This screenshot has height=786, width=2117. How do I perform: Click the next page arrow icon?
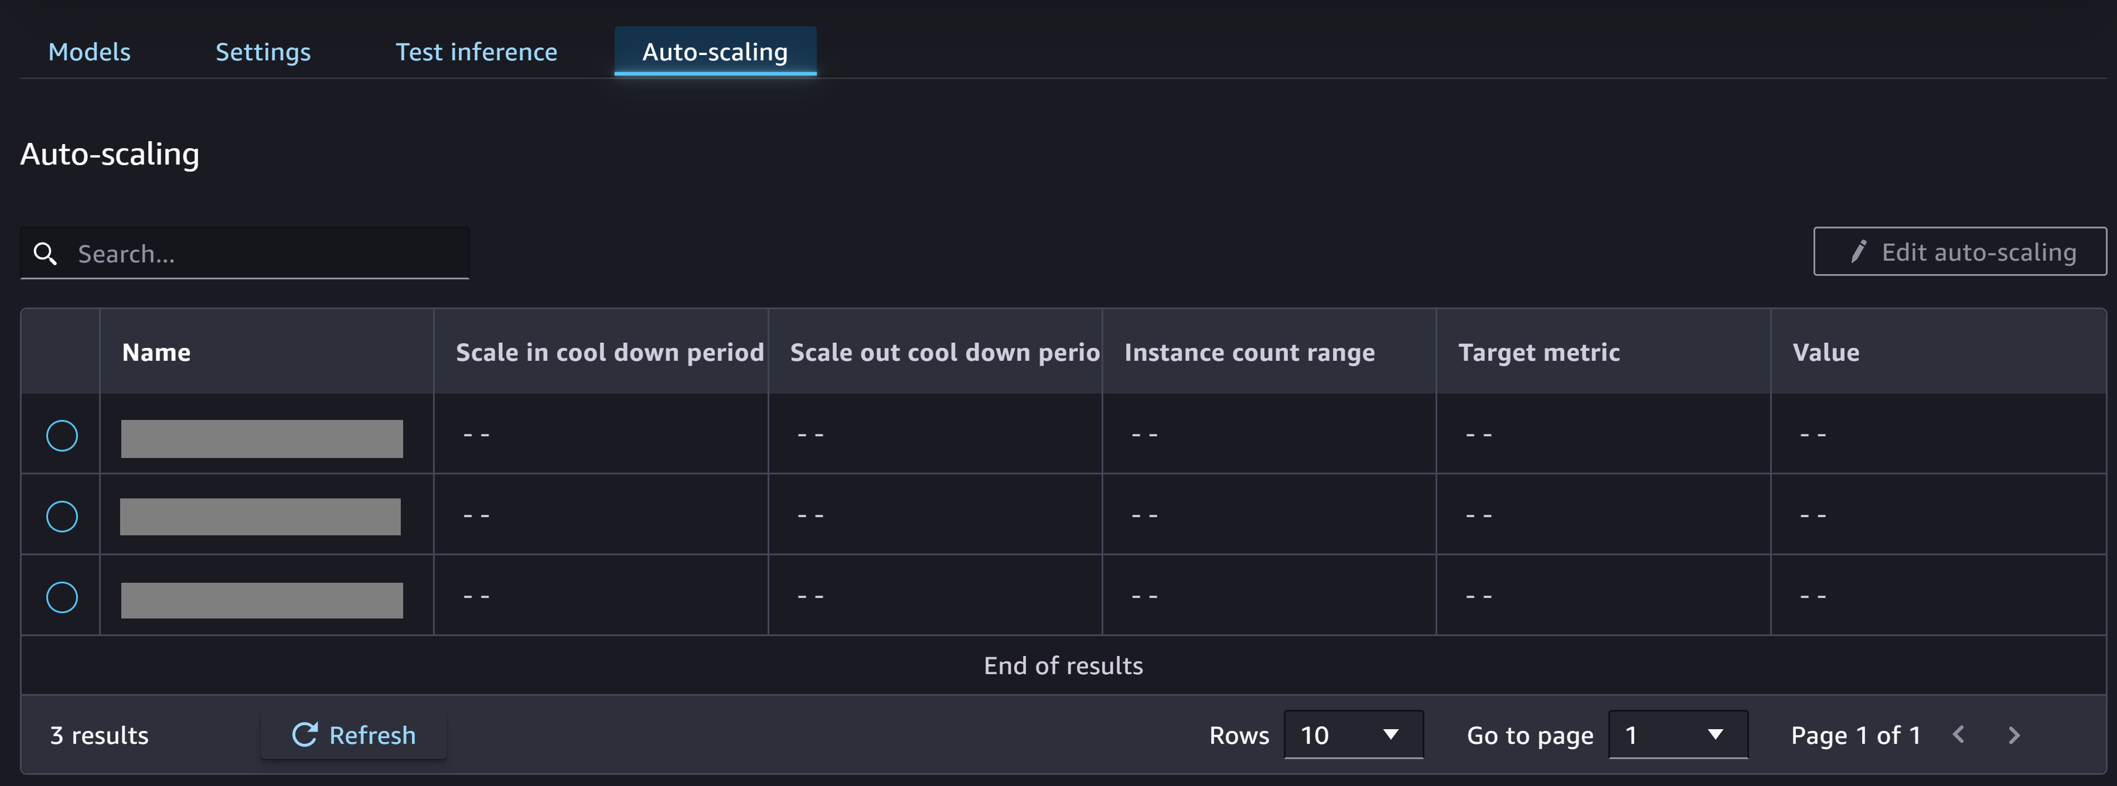pyautogui.click(x=2014, y=734)
